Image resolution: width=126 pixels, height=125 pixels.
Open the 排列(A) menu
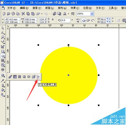pos(62,8)
